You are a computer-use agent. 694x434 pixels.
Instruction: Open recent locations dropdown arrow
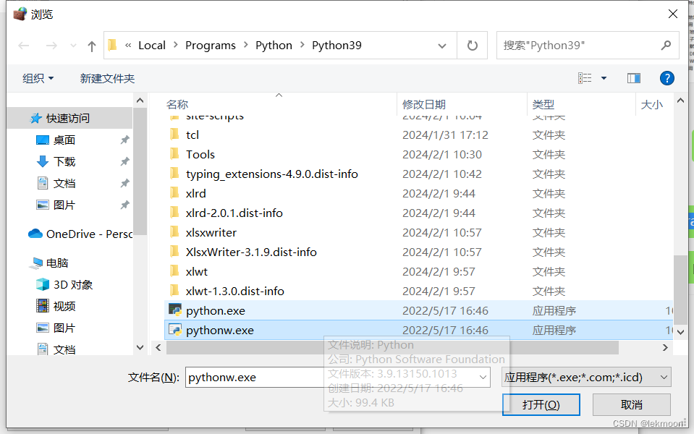[73, 46]
